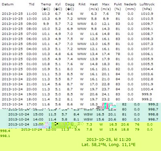Click time 19:00 on 2013-10-24
The height and width of the screenshot is (151, 161).
pos(32,94)
